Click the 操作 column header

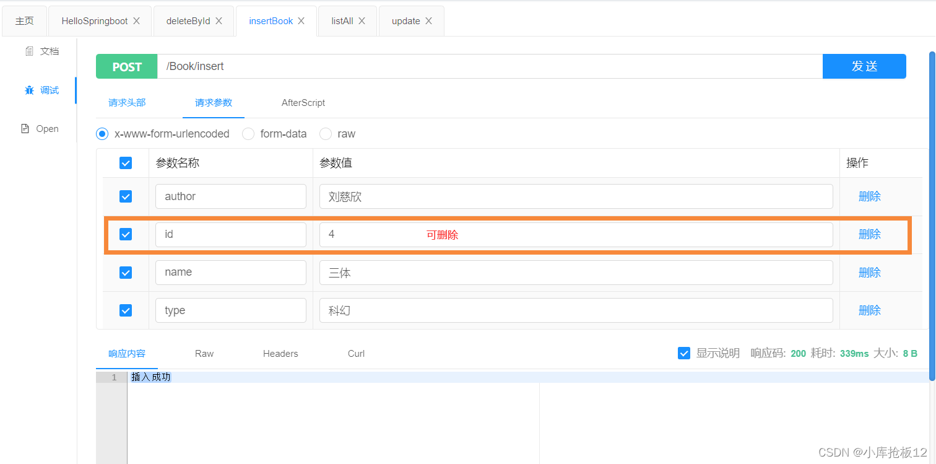click(x=857, y=163)
